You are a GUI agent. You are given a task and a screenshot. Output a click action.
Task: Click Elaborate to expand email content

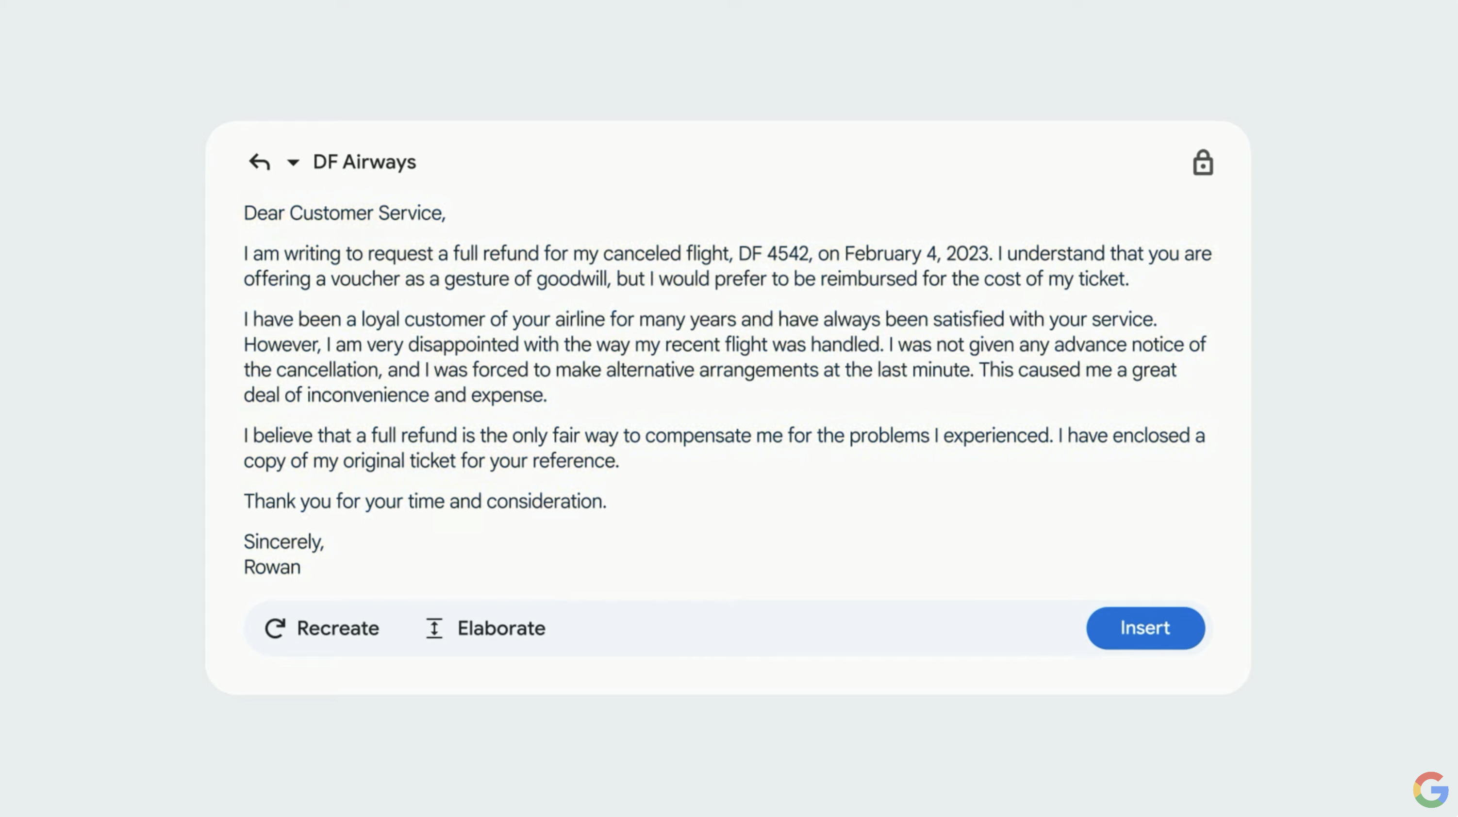click(x=485, y=628)
